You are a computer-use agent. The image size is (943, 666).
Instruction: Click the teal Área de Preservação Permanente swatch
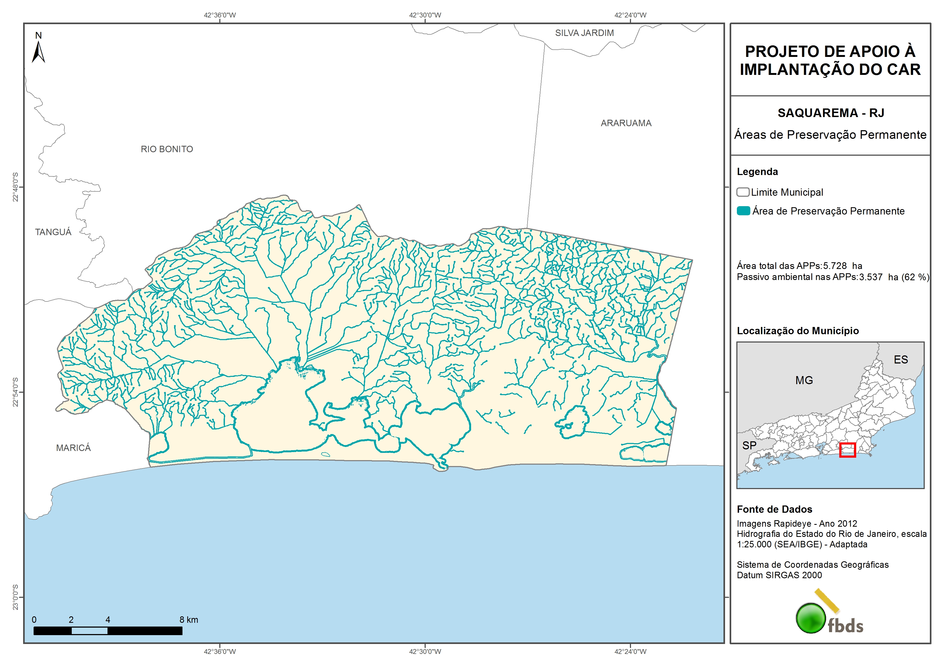tap(743, 211)
